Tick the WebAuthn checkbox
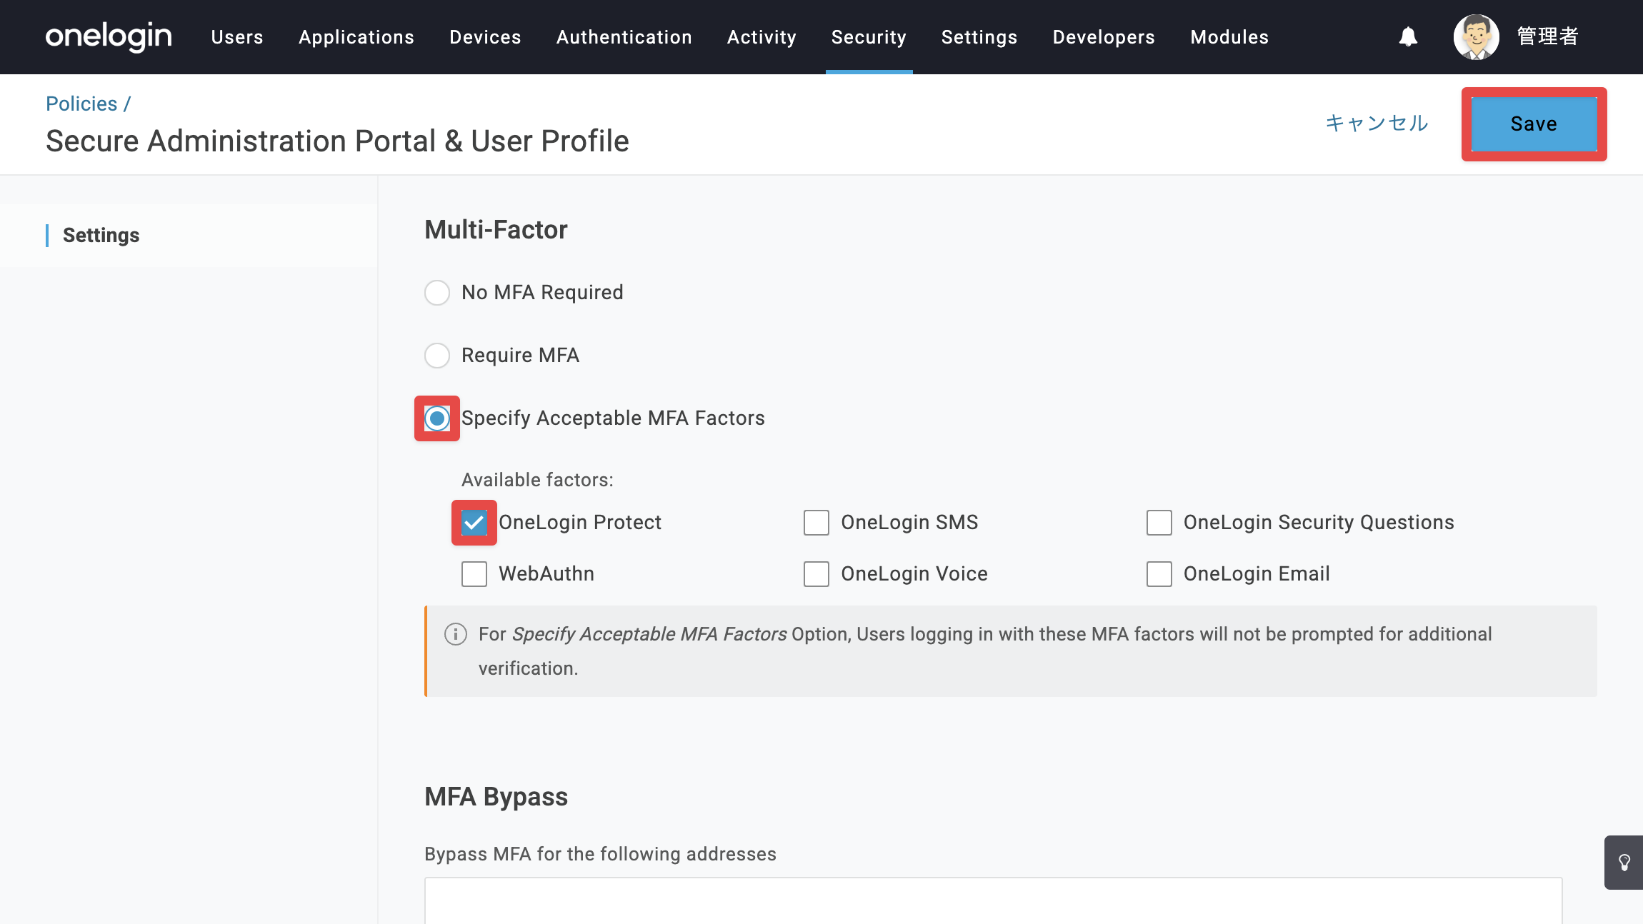1643x924 pixels. (474, 574)
